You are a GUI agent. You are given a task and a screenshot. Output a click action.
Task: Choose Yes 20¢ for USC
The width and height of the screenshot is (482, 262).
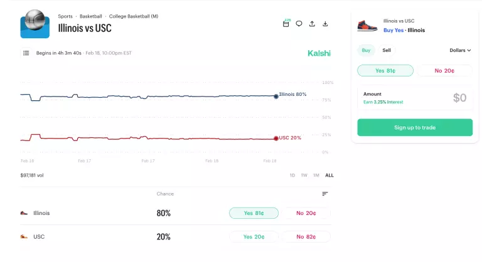tap(253, 237)
